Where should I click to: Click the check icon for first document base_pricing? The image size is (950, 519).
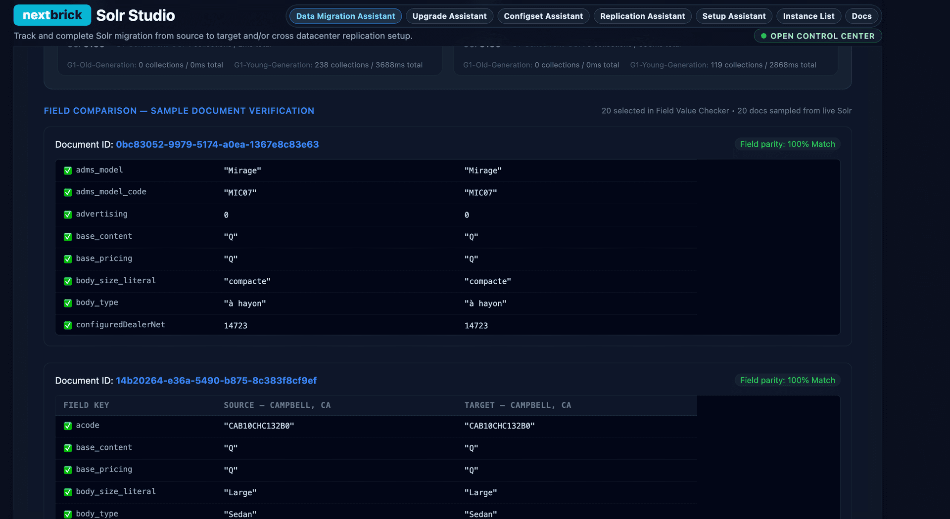click(x=68, y=259)
